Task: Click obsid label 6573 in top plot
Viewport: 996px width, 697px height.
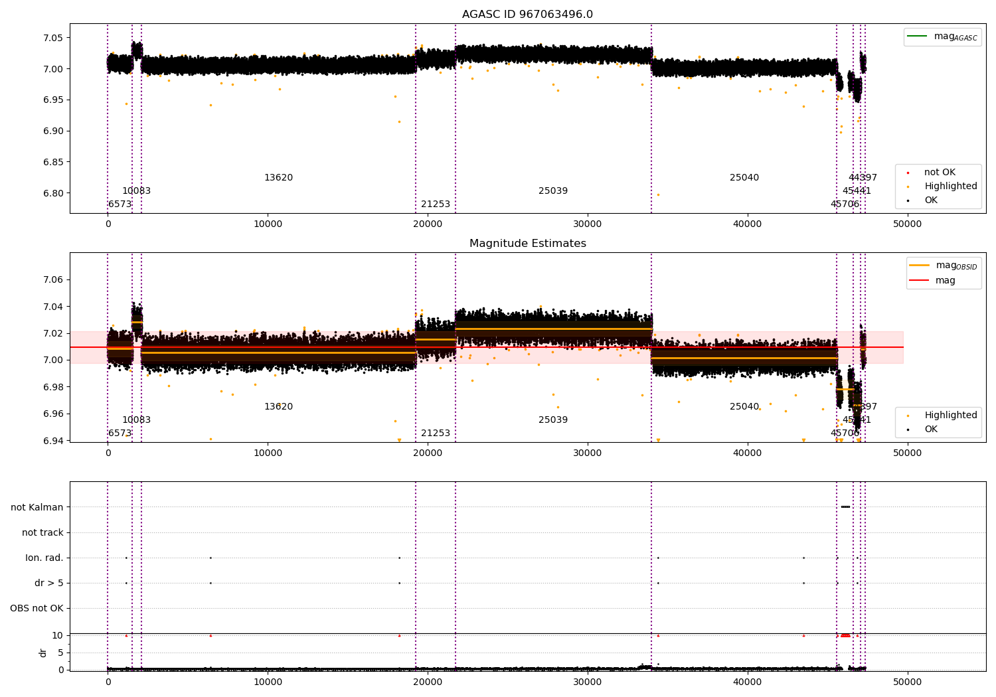Action: pos(120,204)
